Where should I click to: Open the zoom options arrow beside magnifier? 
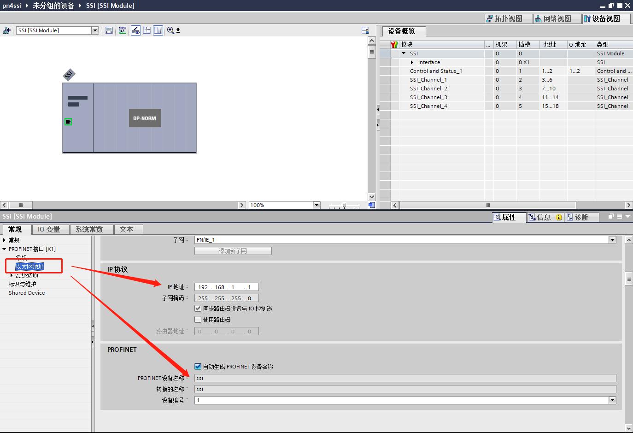click(178, 30)
